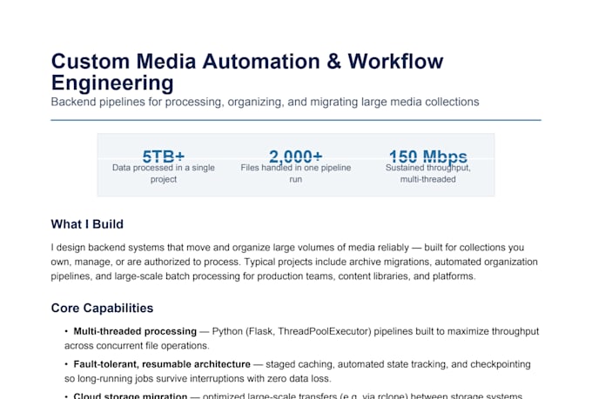Click text "across concurrent file operations."
Screen dimensions: 592x399
[137, 346]
